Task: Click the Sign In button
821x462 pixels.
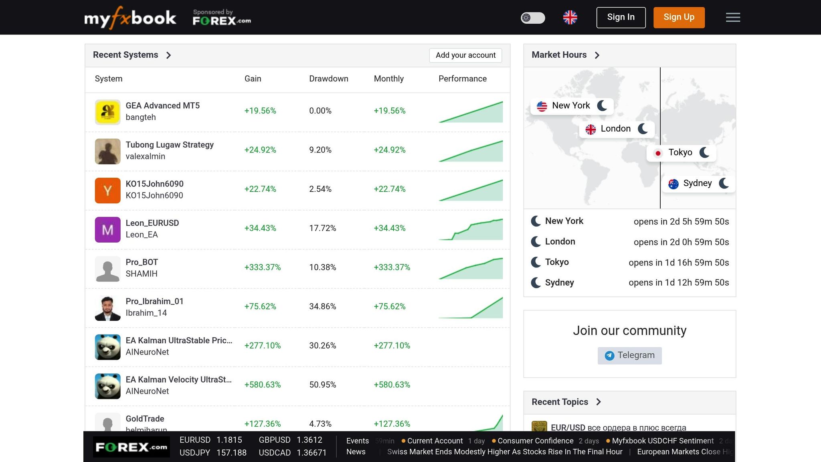Action: (621, 17)
